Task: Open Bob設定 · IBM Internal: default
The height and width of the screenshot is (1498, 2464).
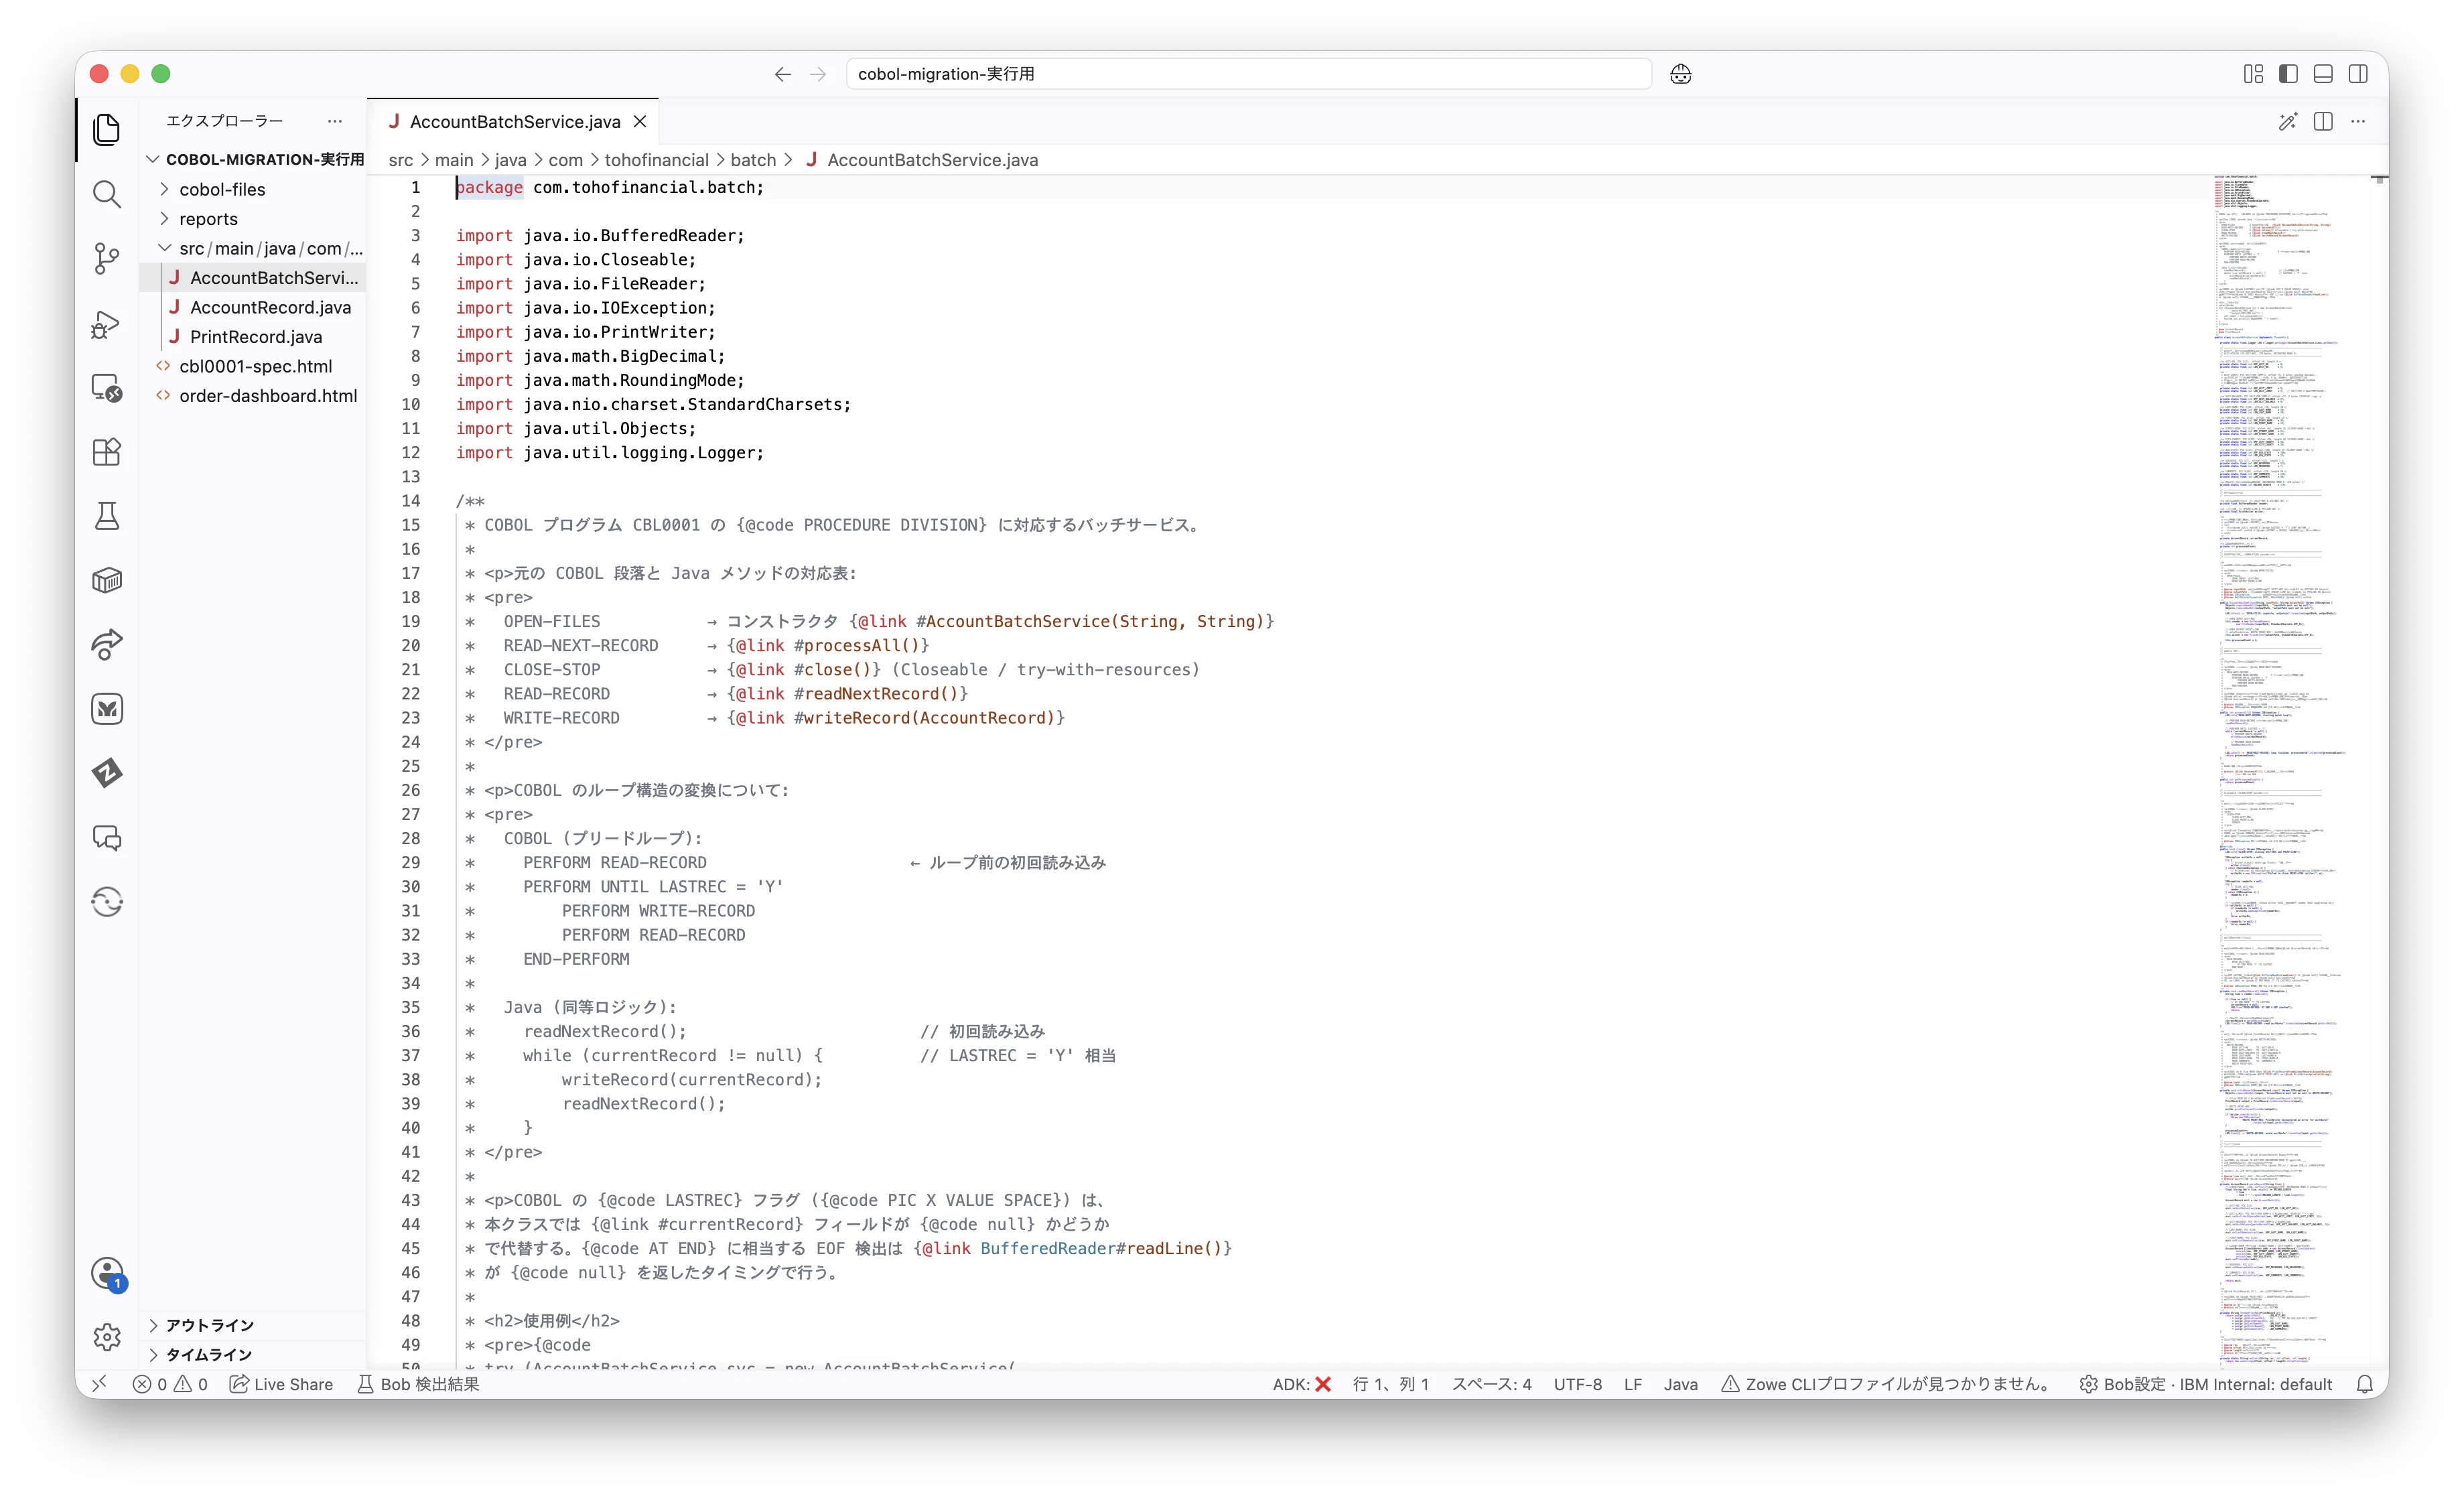Action: click(2206, 1384)
